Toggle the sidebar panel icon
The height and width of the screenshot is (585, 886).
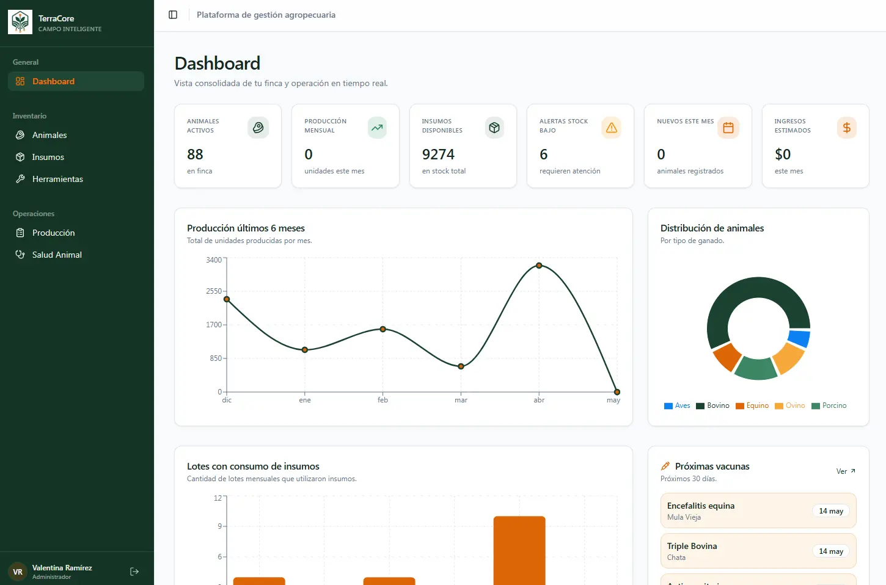pyautogui.click(x=173, y=15)
